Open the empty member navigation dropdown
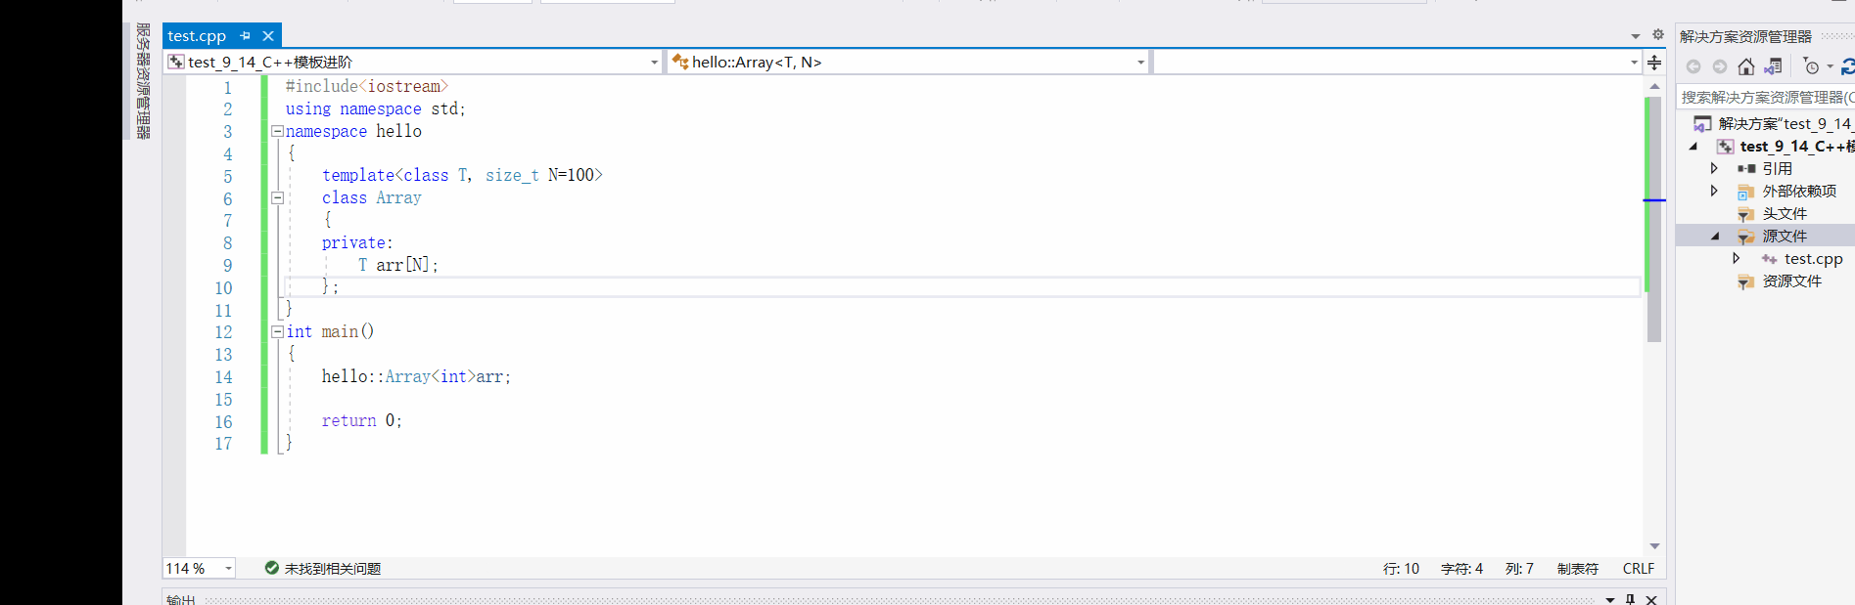 pyautogui.click(x=1398, y=62)
